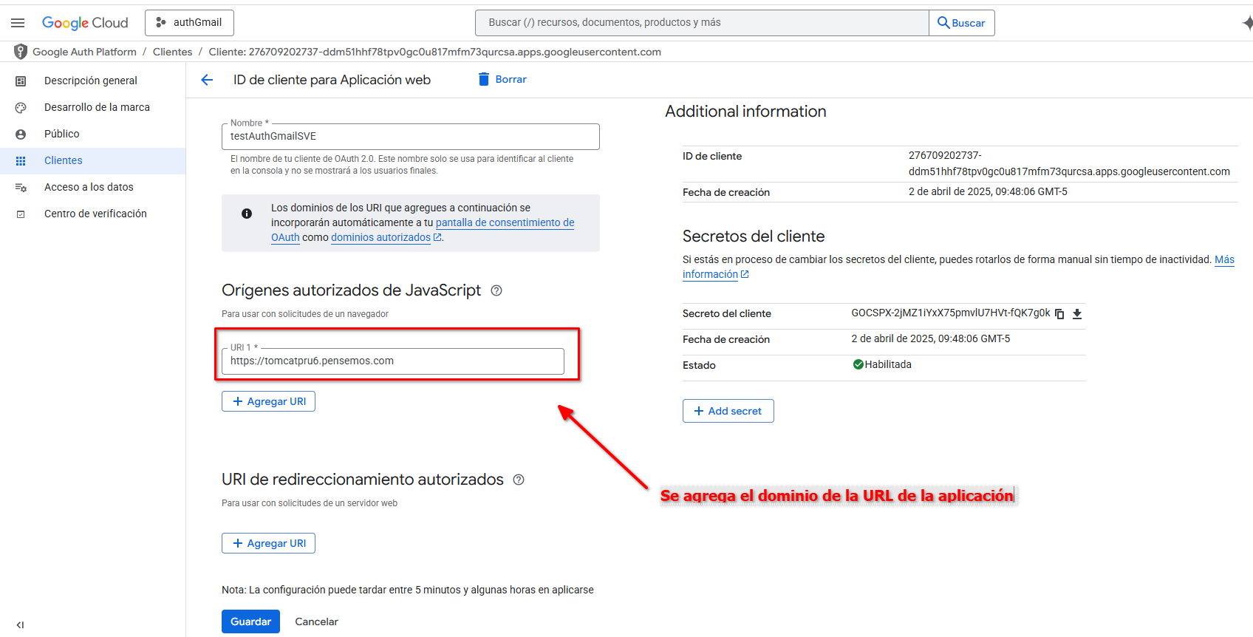Collapse the left sidebar panel
This screenshot has width=1253, height=637.
pyautogui.click(x=20, y=624)
